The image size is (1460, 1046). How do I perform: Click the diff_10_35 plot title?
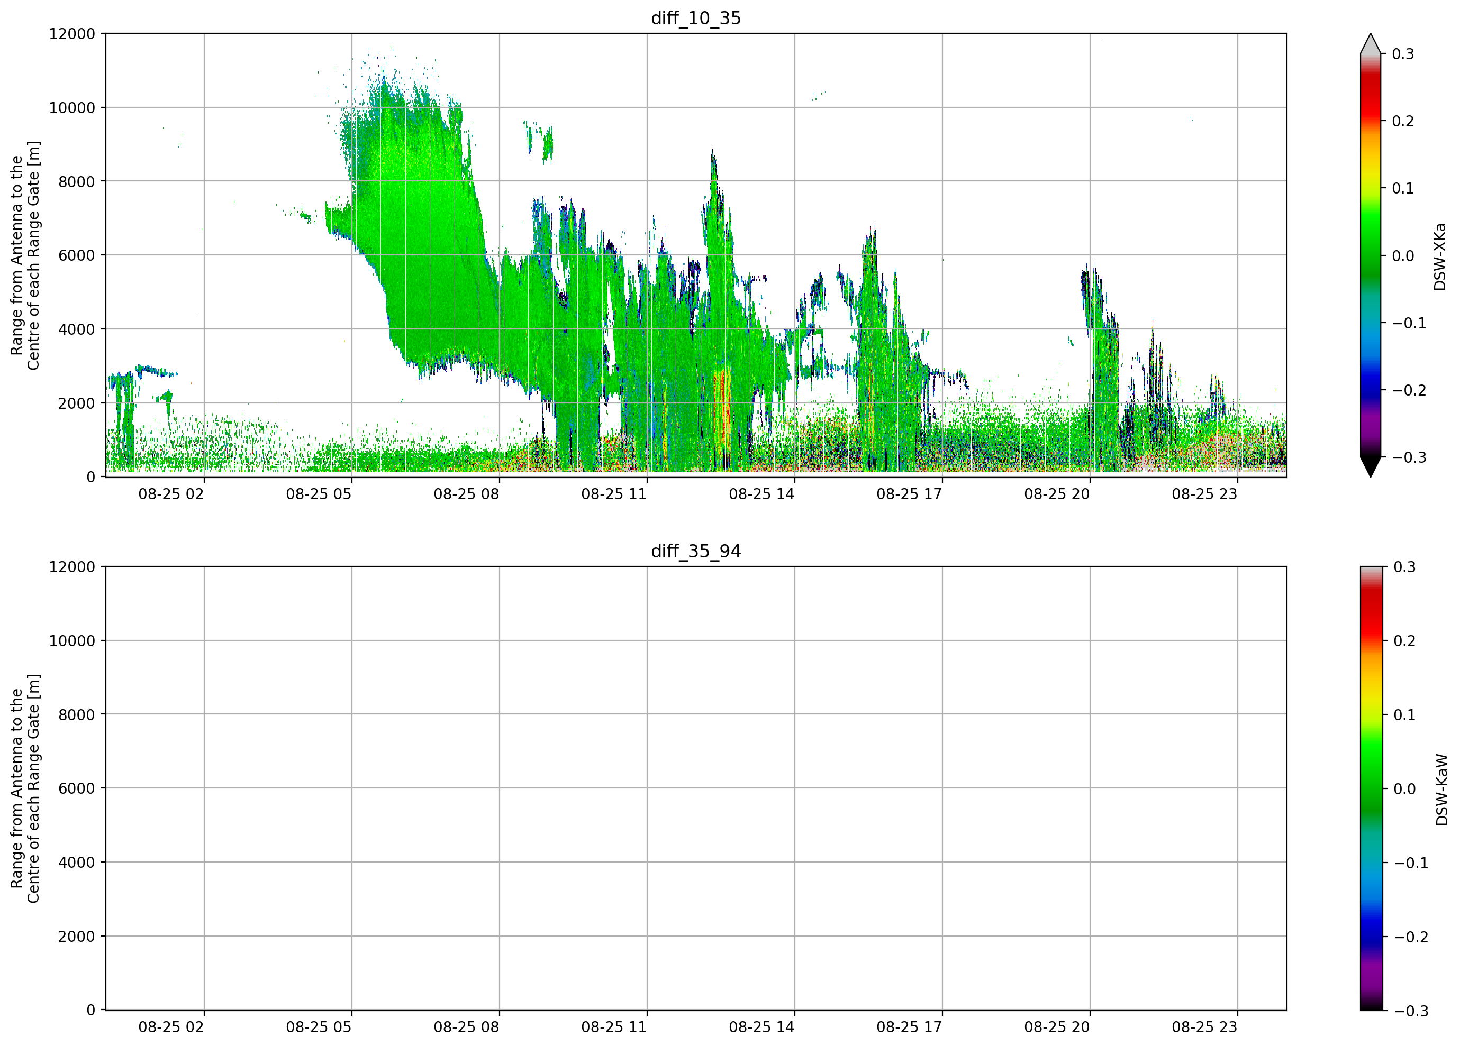[x=696, y=18]
